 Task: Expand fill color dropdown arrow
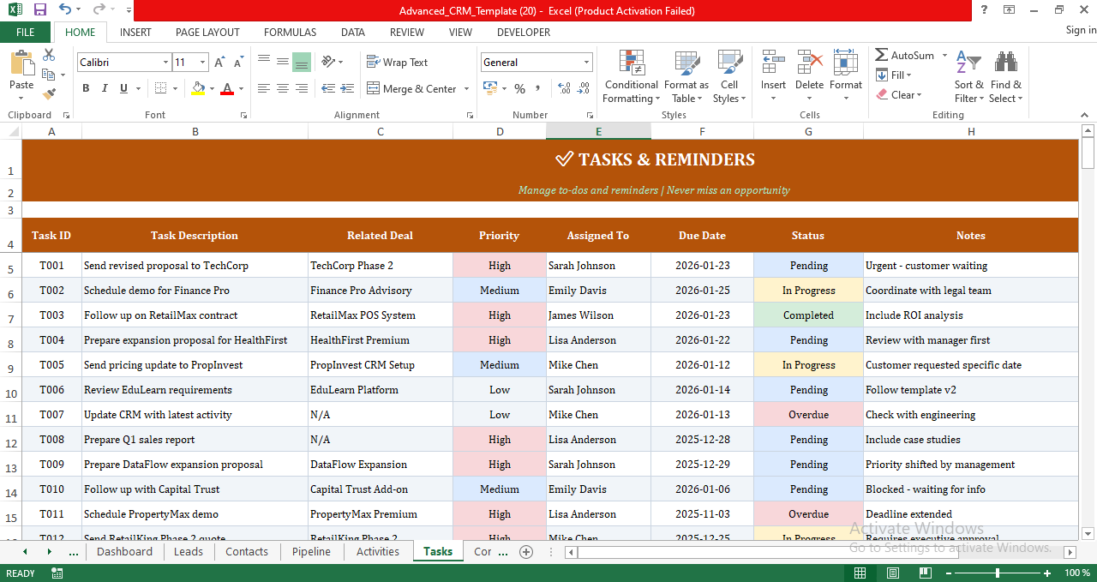[x=211, y=88]
